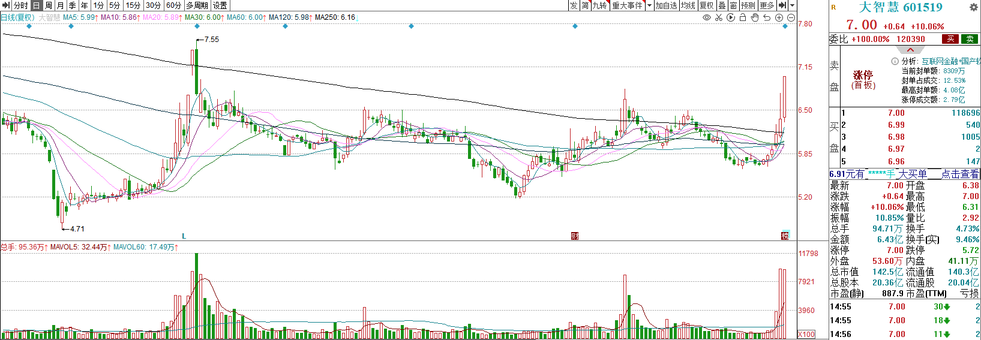Screen dimensions: 981x340
Task: Select the 1分 one-minute period
Action: click(98, 5)
